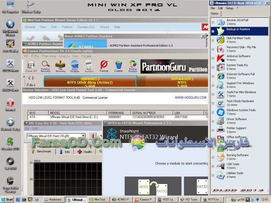This screenshot has width=271, height=203.
Task: Open Setup menu in DLCD Boot
Action: (230, 8)
